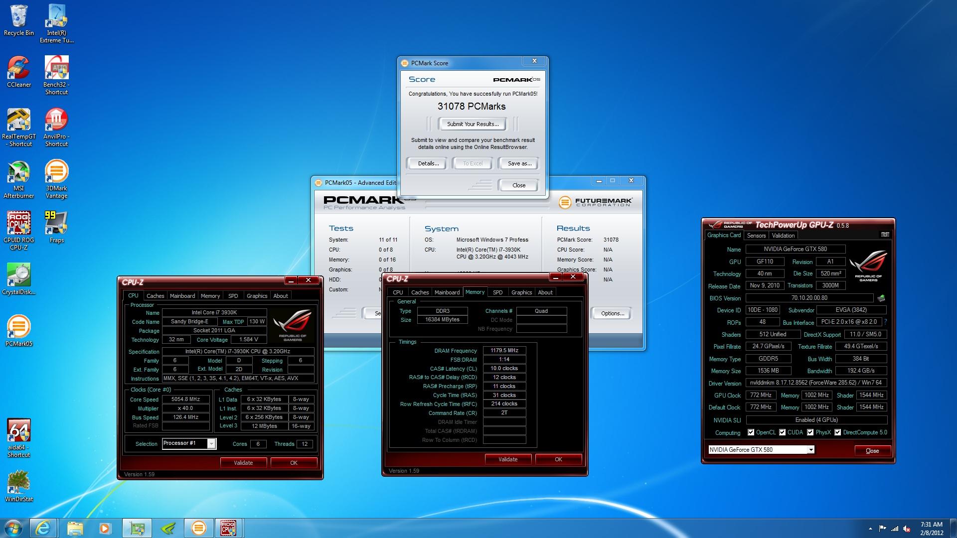Viewport: 957px width, 538px height.
Task: Launch MSI Afterburner desktop icon
Action: click(19, 179)
